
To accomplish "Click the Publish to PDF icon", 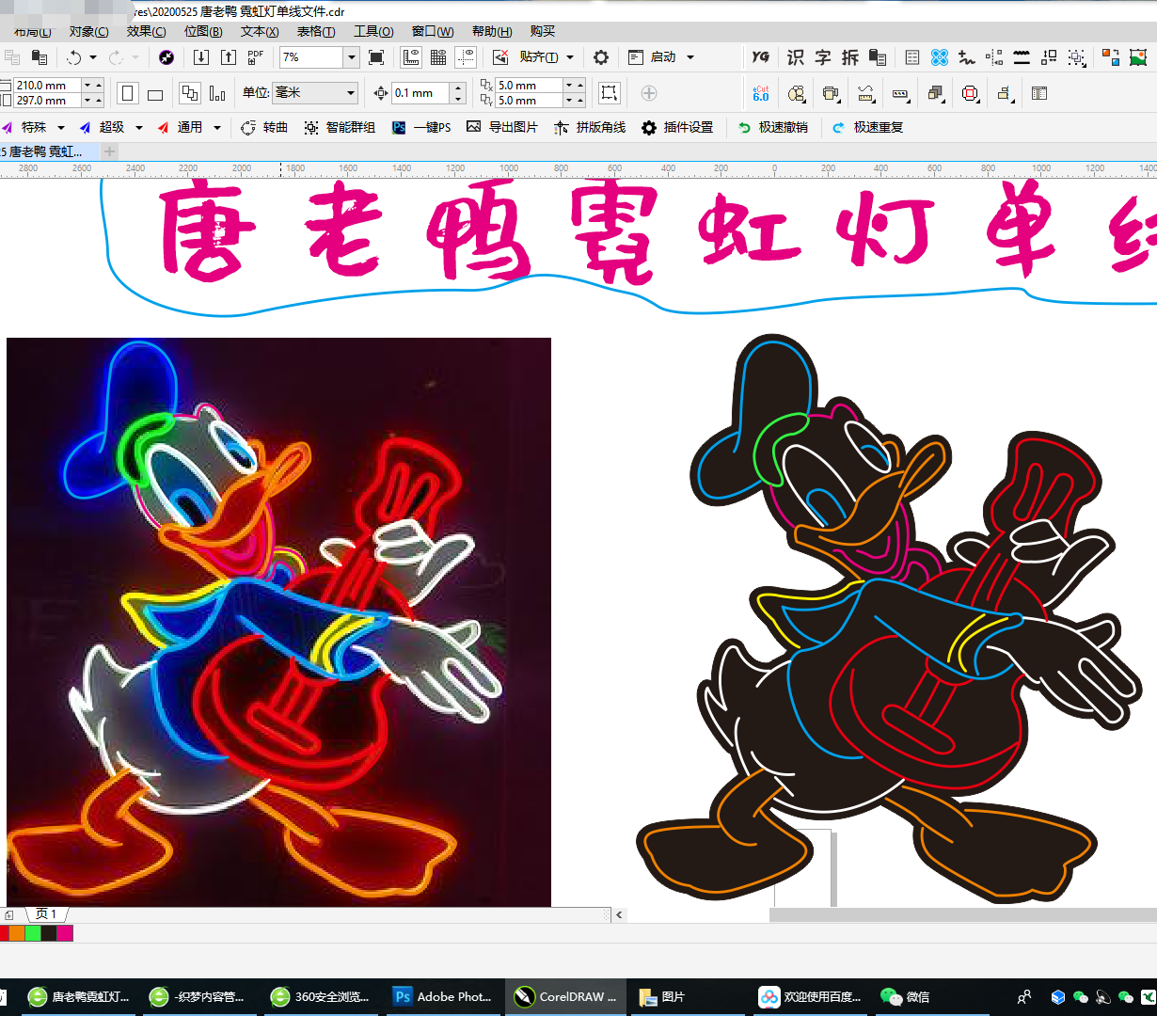I will click(x=256, y=57).
